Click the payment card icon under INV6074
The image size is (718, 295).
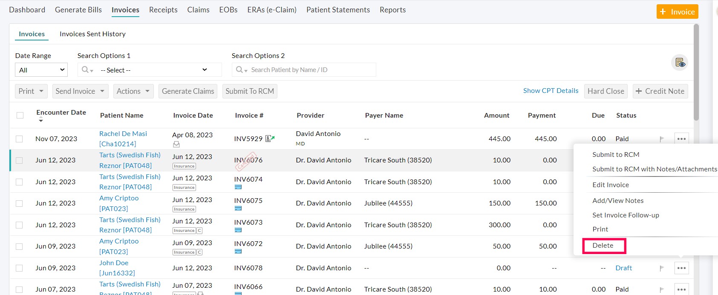click(x=238, y=187)
